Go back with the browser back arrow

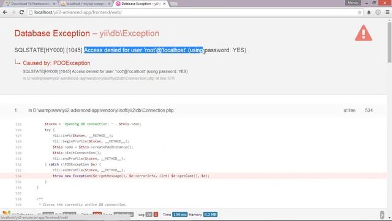click(5, 12)
